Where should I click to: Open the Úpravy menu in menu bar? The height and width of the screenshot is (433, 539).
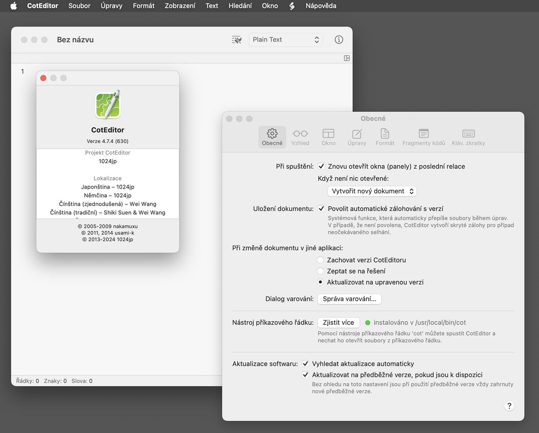point(112,6)
